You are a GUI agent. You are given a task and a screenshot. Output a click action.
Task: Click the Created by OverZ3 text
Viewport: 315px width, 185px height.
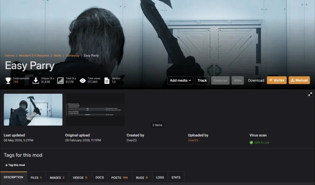[132, 140]
